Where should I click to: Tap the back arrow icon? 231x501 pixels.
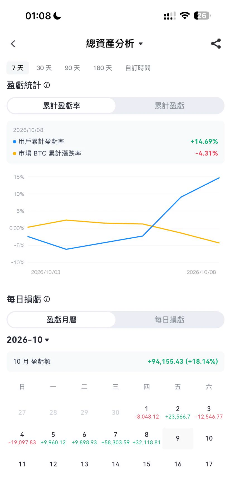pyautogui.click(x=13, y=44)
